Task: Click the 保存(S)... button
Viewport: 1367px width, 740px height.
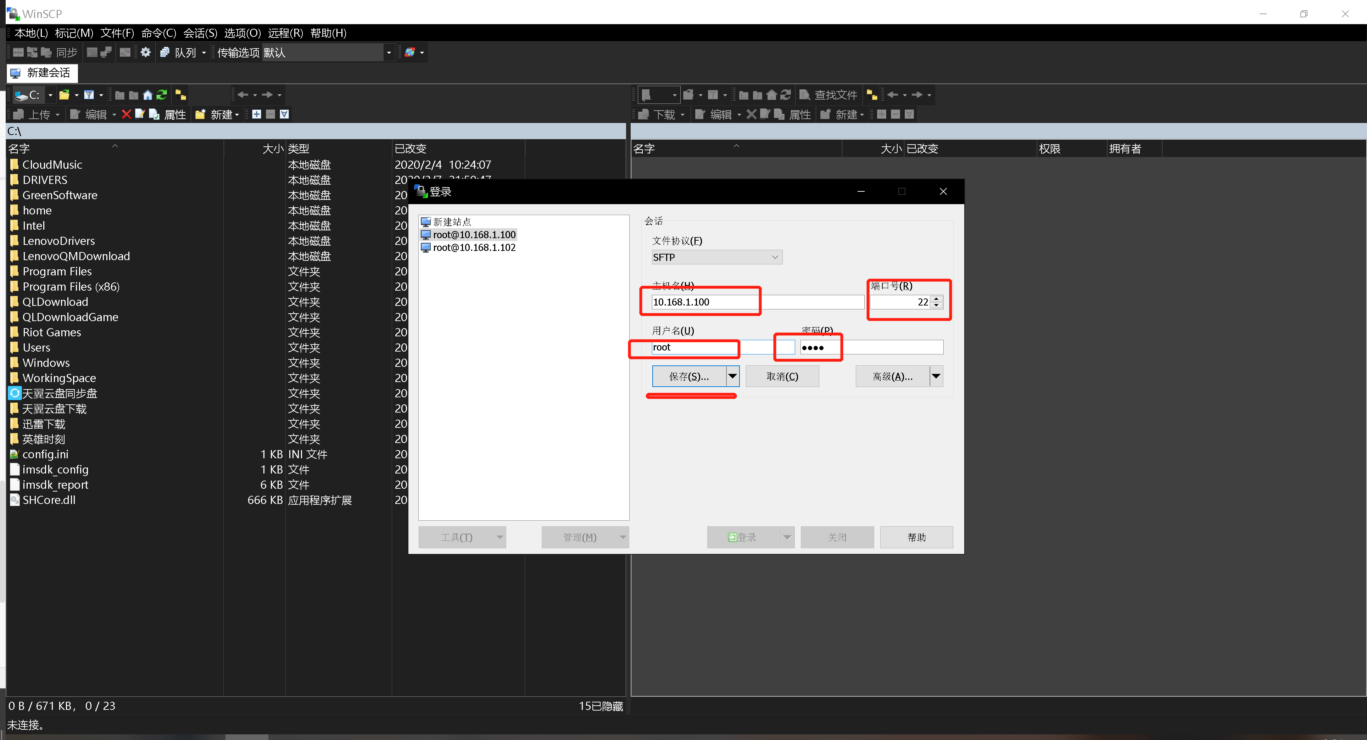Action: (x=688, y=376)
